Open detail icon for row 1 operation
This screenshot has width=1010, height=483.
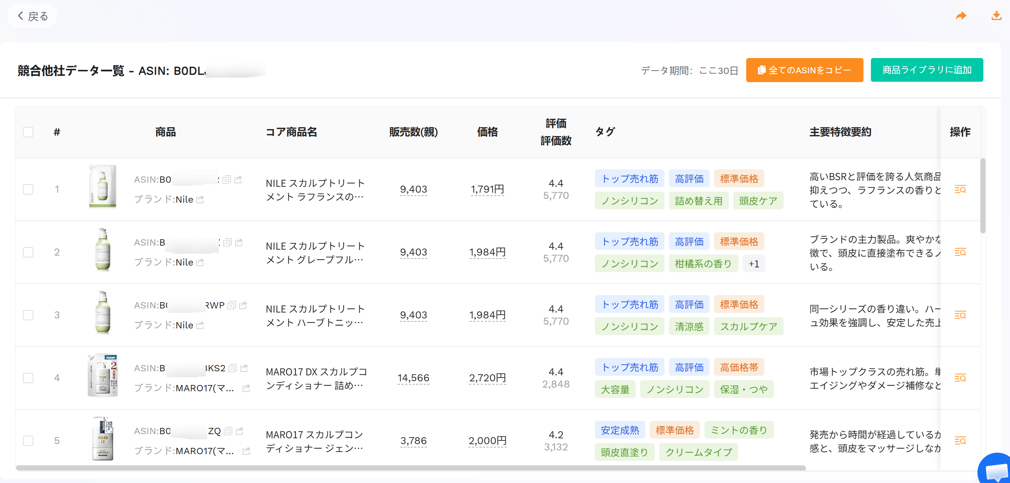960,189
